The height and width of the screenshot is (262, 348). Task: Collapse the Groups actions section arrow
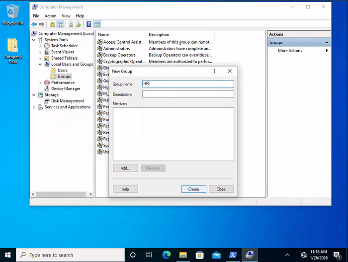pyautogui.click(x=327, y=42)
